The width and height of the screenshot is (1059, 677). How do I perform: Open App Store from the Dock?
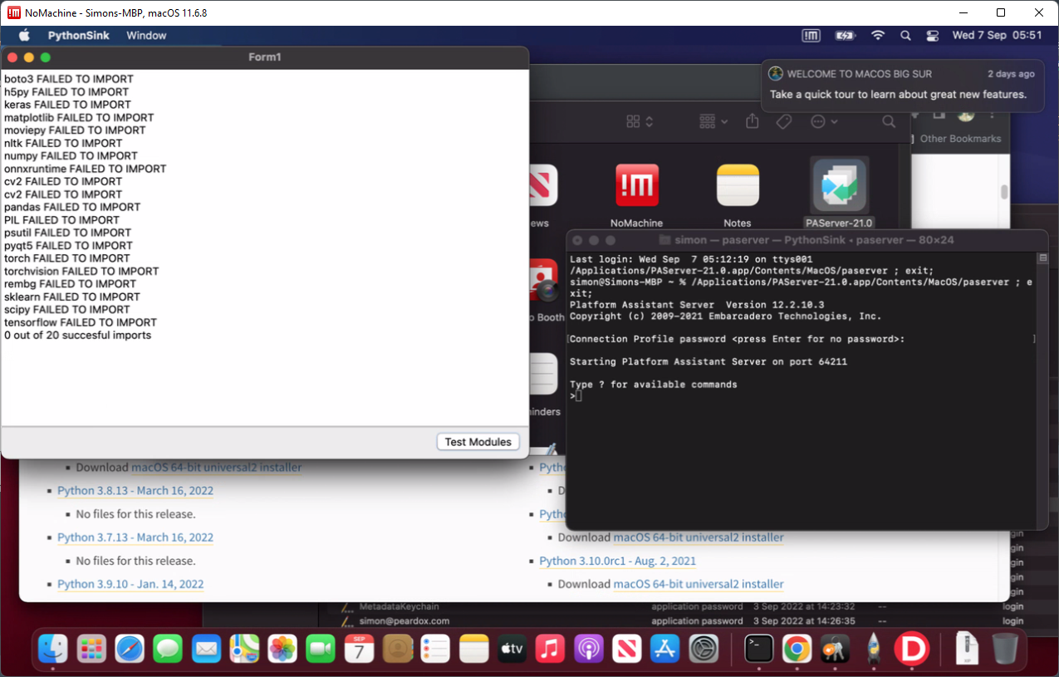click(665, 648)
